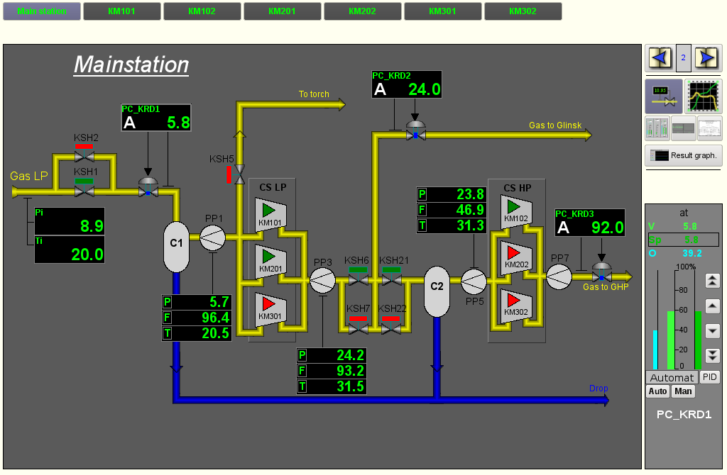Switch controller to Man mode
Screen dimensions: 727x475
[683, 391]
